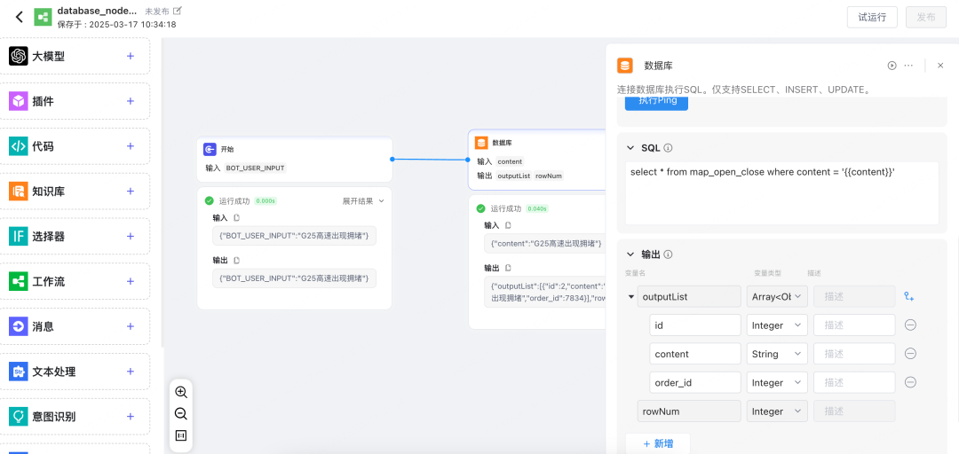Viewport: 959px width, 454px height.
Task: Select the 意图识别 sidebar item
Action: pos(75,417)
